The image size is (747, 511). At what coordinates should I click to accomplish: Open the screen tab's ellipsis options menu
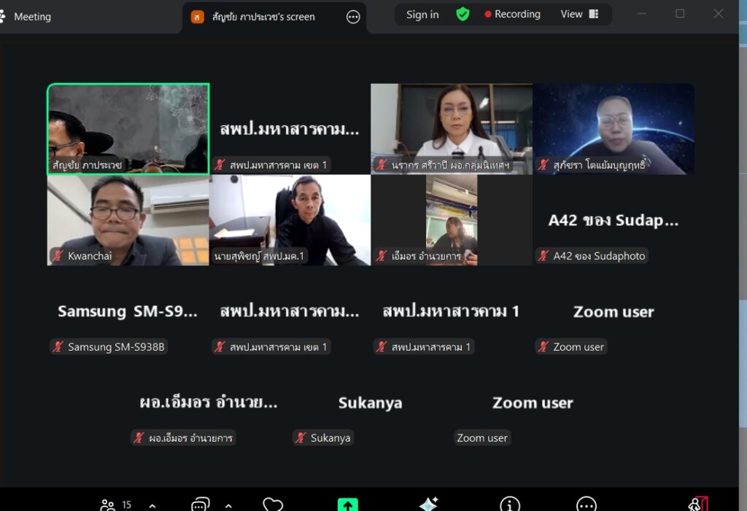pos(353,17)
